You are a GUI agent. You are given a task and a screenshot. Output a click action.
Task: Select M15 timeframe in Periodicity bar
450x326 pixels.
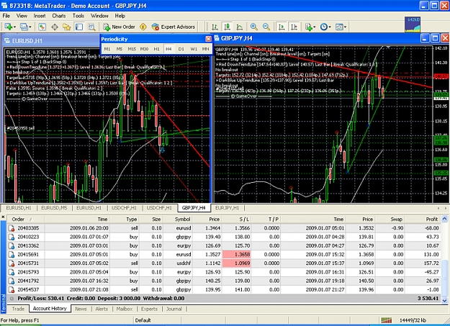pos(132,49)
